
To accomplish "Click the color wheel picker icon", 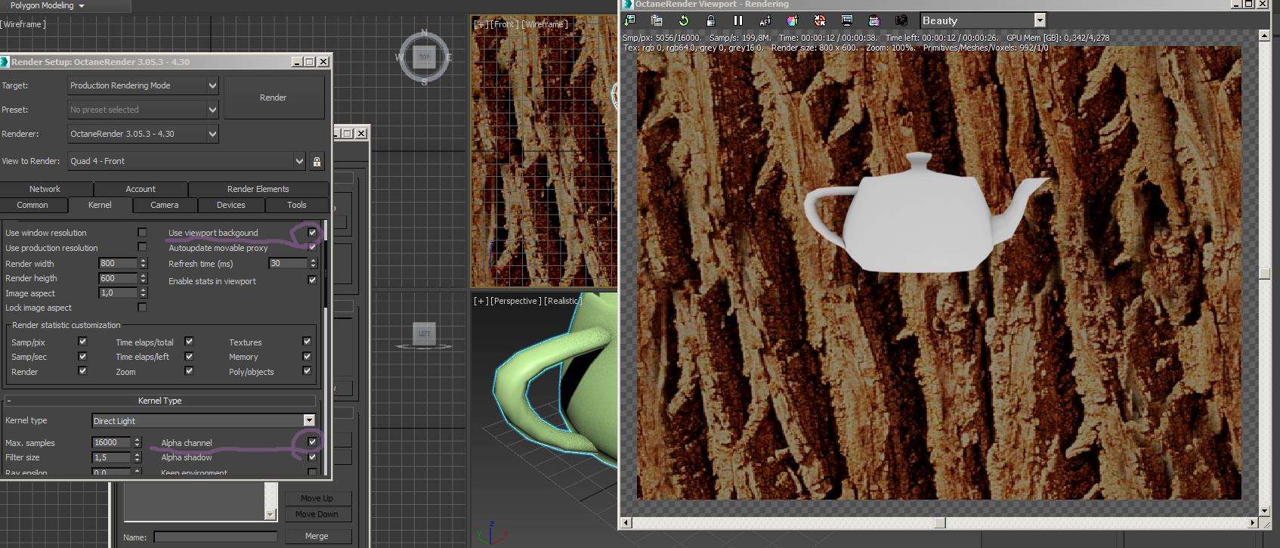I will [x=792, y=20].
